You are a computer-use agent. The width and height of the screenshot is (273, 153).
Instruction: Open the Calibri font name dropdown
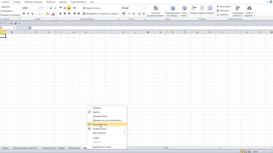tap(39, 8)
